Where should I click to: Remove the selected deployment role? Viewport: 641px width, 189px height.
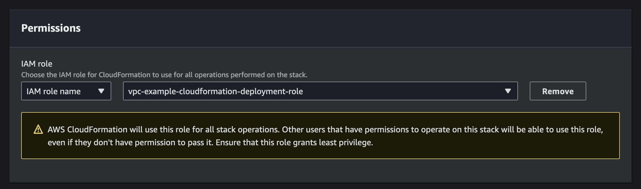pos(558,91)
